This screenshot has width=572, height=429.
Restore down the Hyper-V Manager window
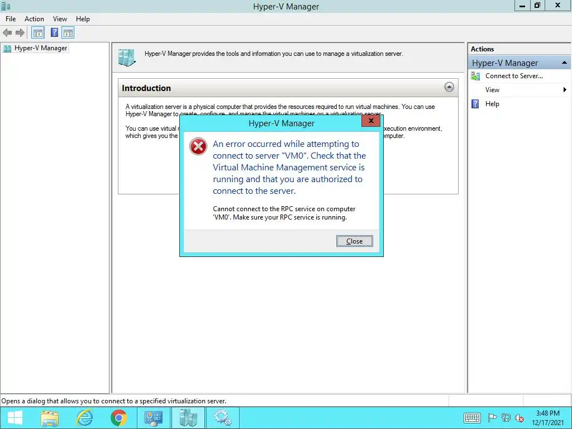[537, 6]
